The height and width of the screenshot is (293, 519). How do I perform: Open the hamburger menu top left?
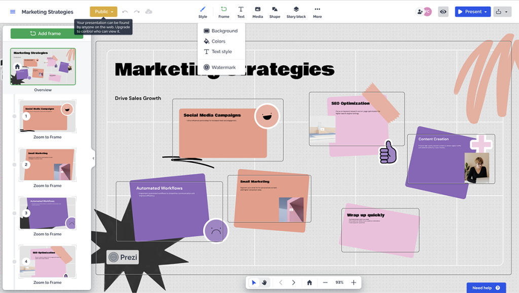tap(12, 12)
